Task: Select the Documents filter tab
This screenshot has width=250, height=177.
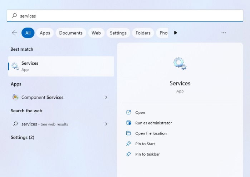Action: (x=71, y=33)
